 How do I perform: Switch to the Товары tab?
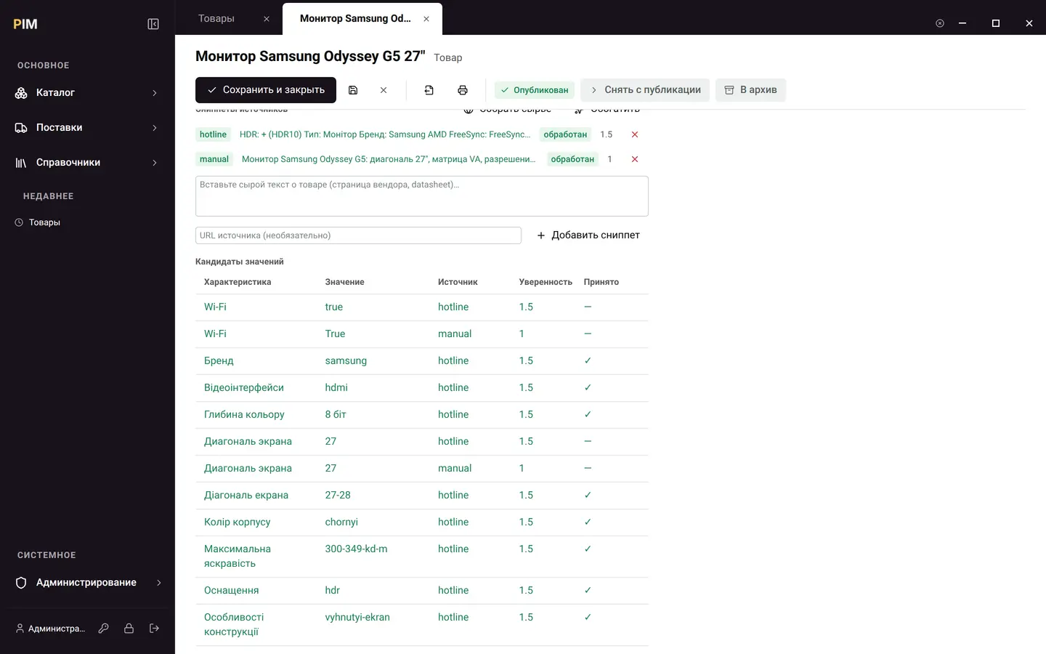click(216, 18)
